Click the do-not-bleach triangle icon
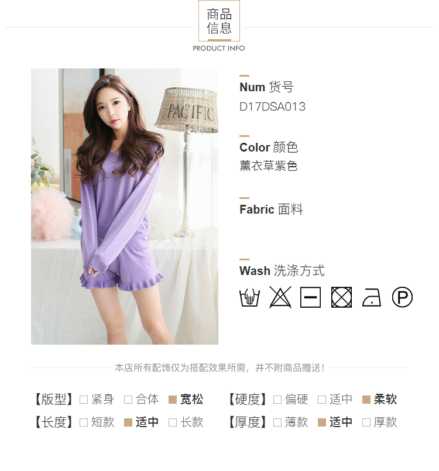This screenshot has height=471, width=439. 280,297
